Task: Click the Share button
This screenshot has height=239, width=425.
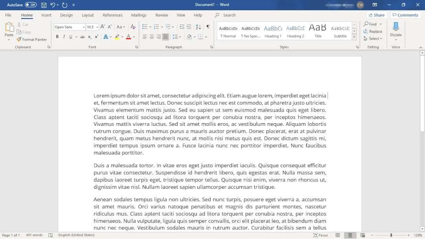Action: click(x=377, y=15)
